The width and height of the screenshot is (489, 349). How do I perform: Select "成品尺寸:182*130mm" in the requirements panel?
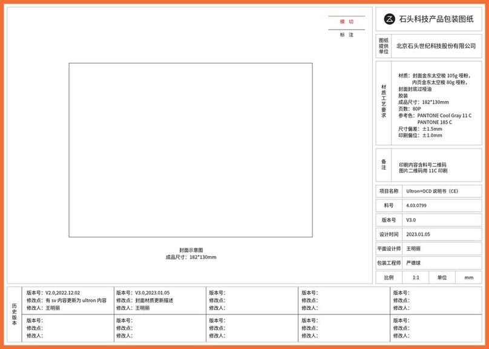coord(424,102)
